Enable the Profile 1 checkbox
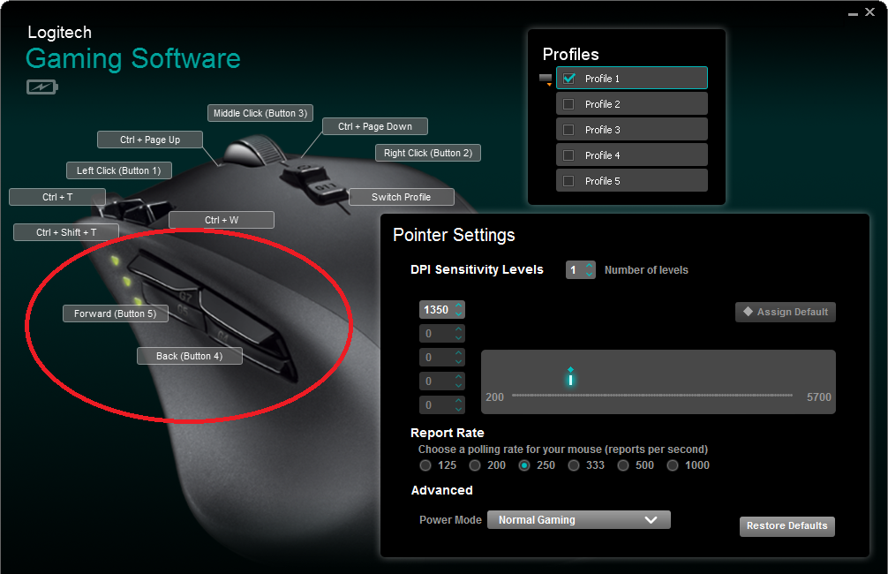The image size is (888, 574). [569, 79]
